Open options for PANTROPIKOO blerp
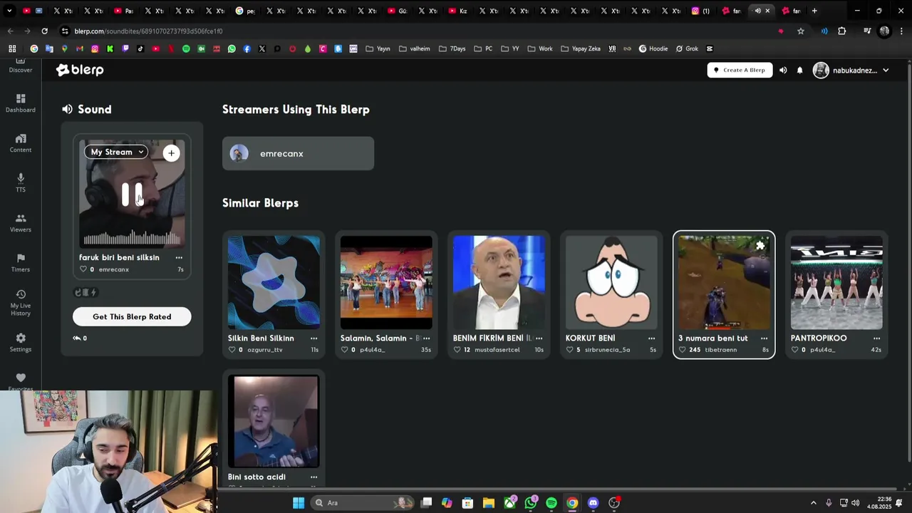The width and height of the screenshot is (912, 513). click(876, 338)
